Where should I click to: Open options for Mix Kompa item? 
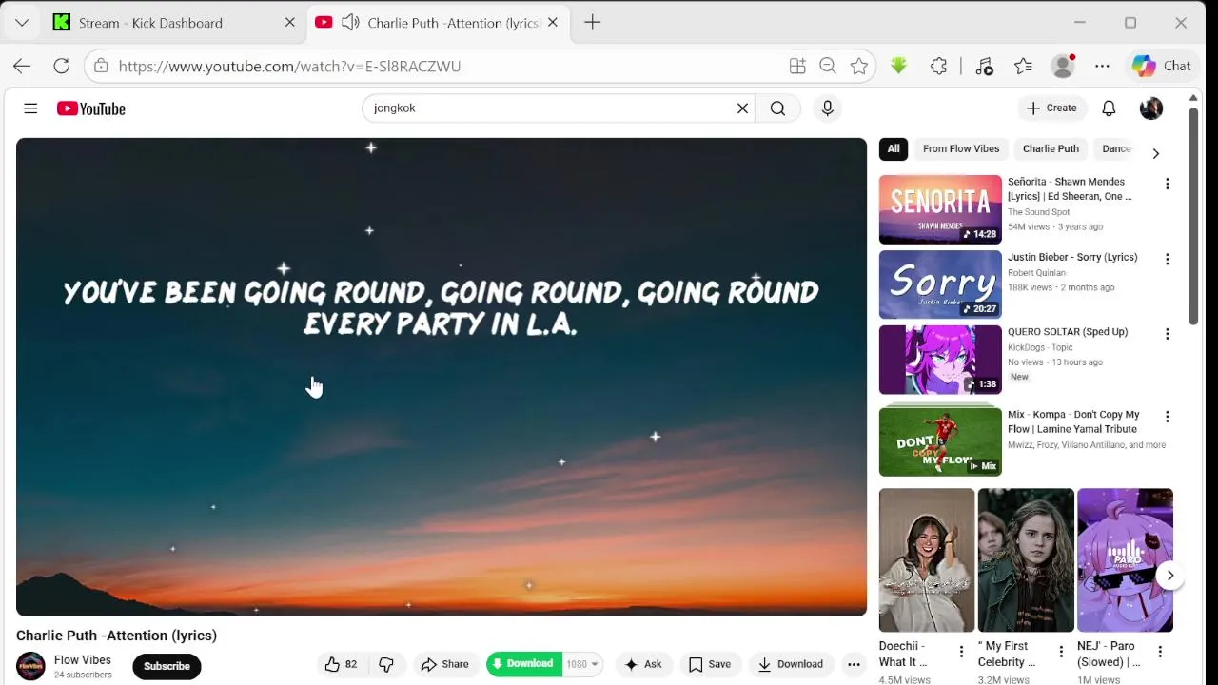click(x=1168, y=417)
